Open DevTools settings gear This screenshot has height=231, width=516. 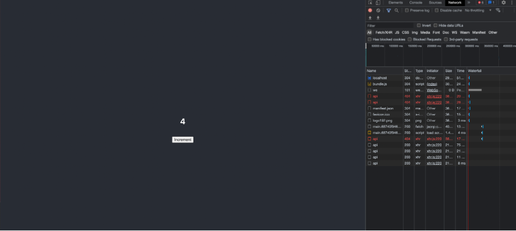click(503, 3)
